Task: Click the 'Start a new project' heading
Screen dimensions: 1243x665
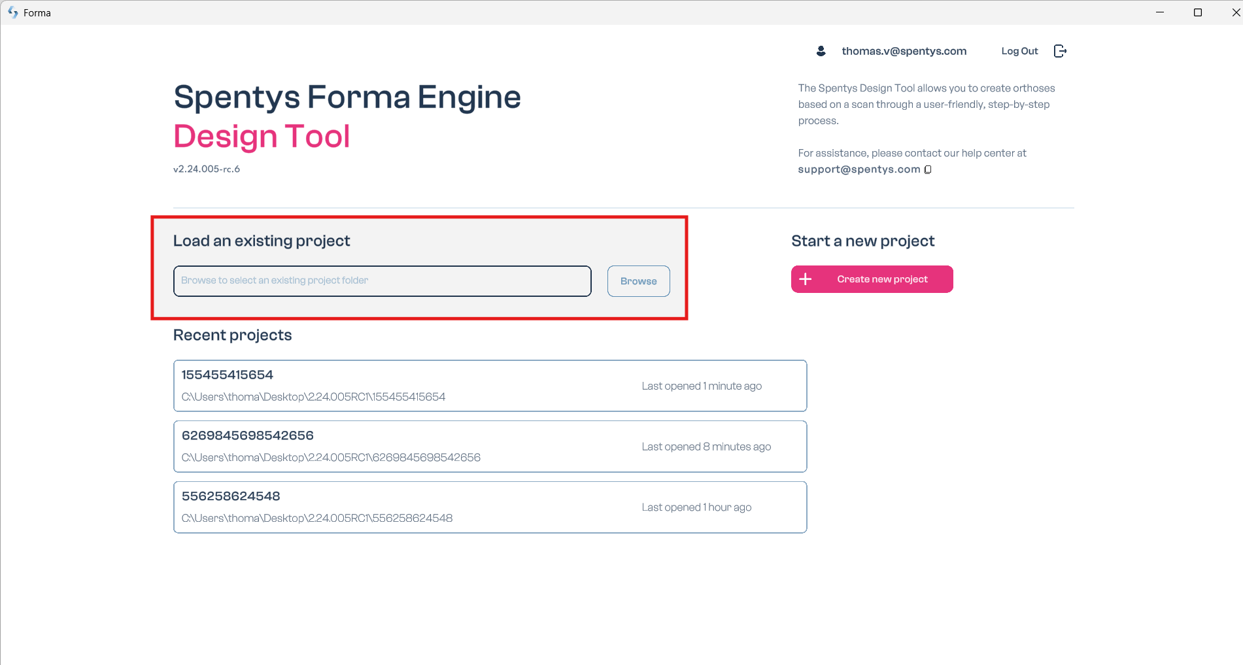Action: click(863, 241)
